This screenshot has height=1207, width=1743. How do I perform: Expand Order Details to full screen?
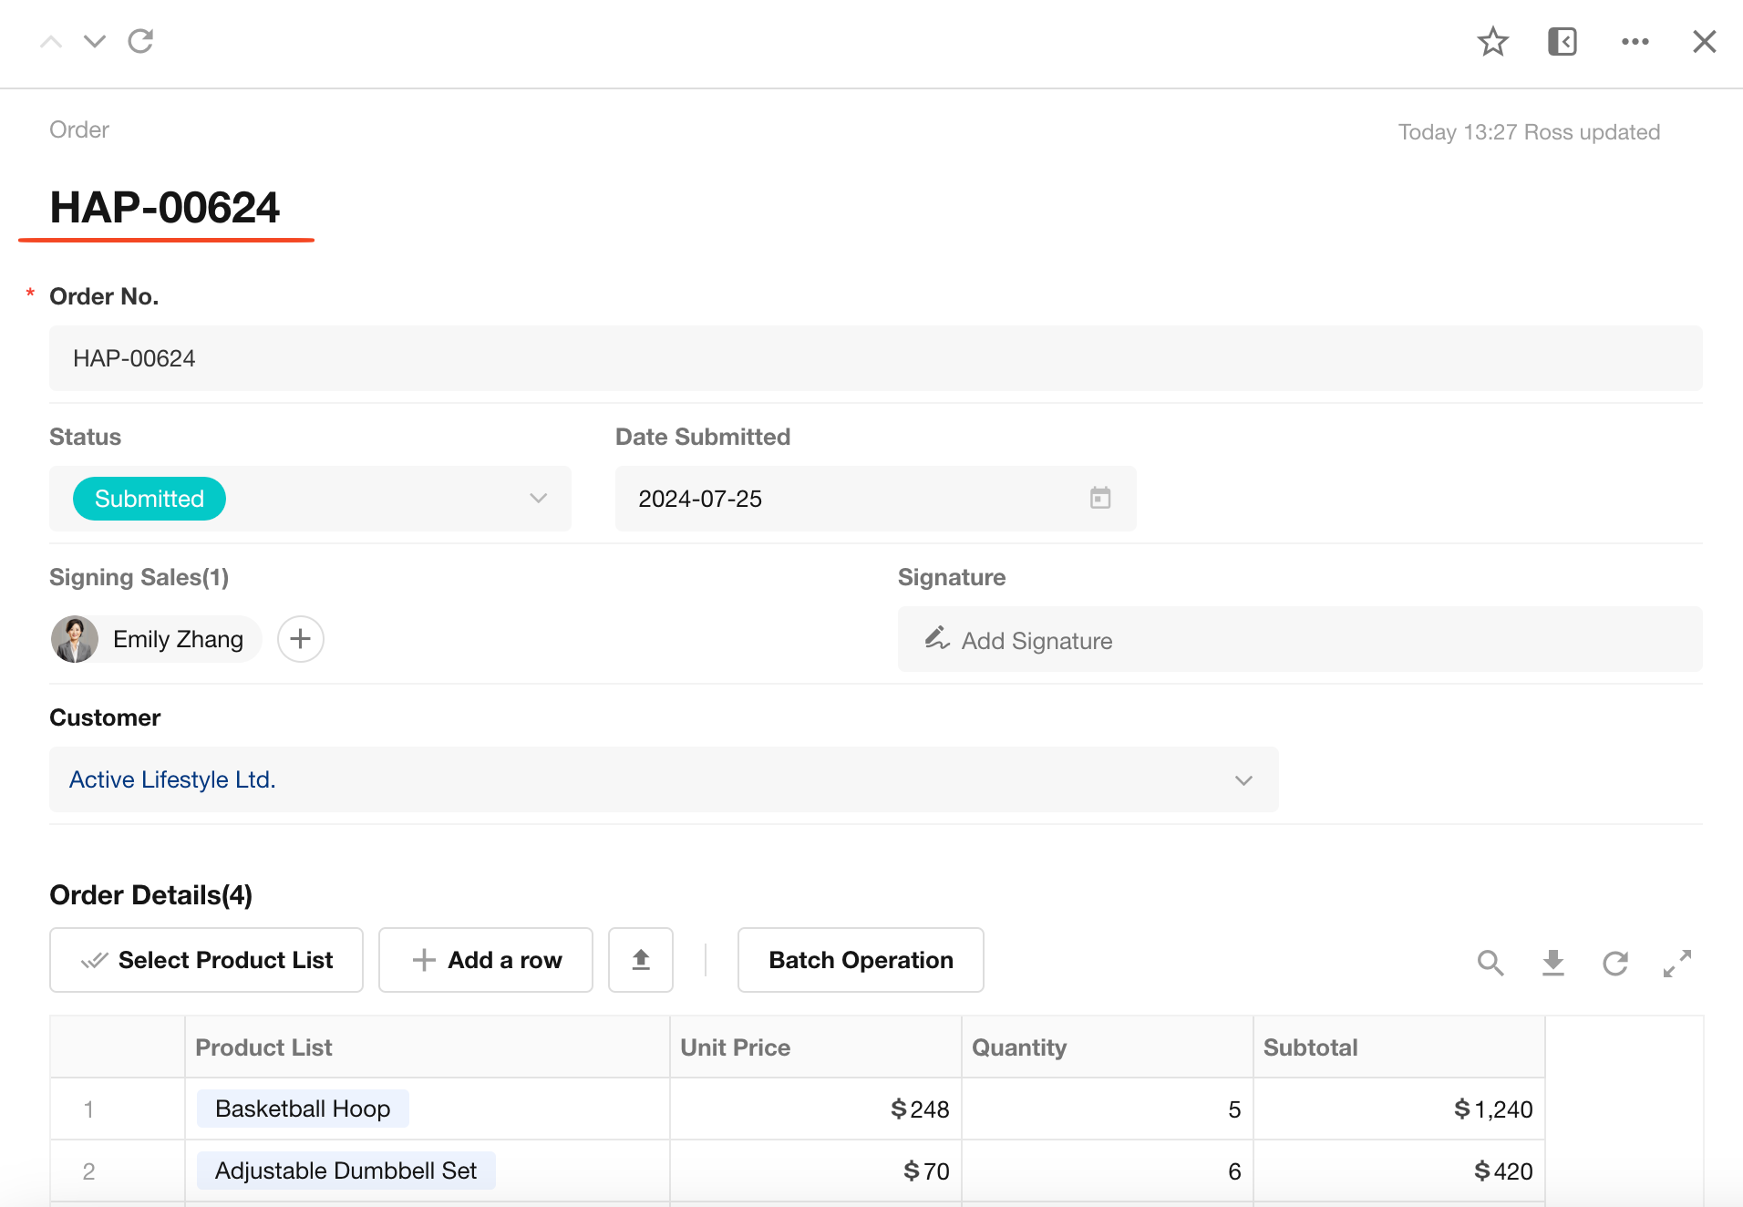click(1677, 963)
